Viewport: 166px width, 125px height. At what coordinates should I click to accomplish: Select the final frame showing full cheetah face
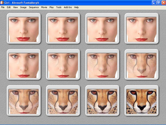(141, 101)
